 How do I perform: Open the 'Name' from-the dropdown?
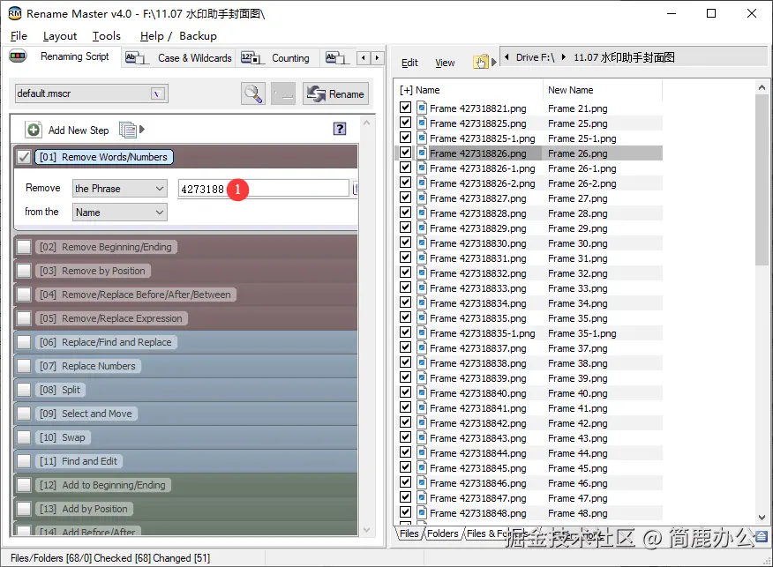[120, 213]
